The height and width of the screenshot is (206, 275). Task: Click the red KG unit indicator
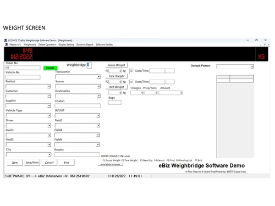(261, 57)
